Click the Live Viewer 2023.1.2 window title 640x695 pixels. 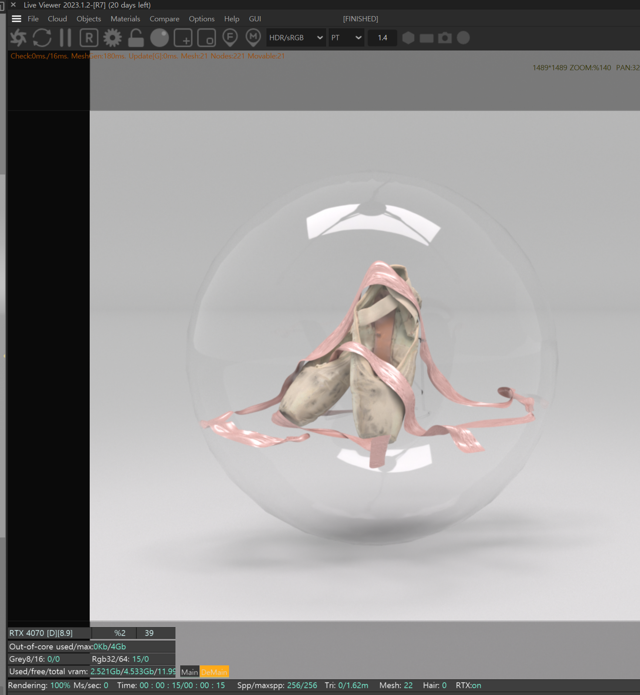(x=87, y=5)
